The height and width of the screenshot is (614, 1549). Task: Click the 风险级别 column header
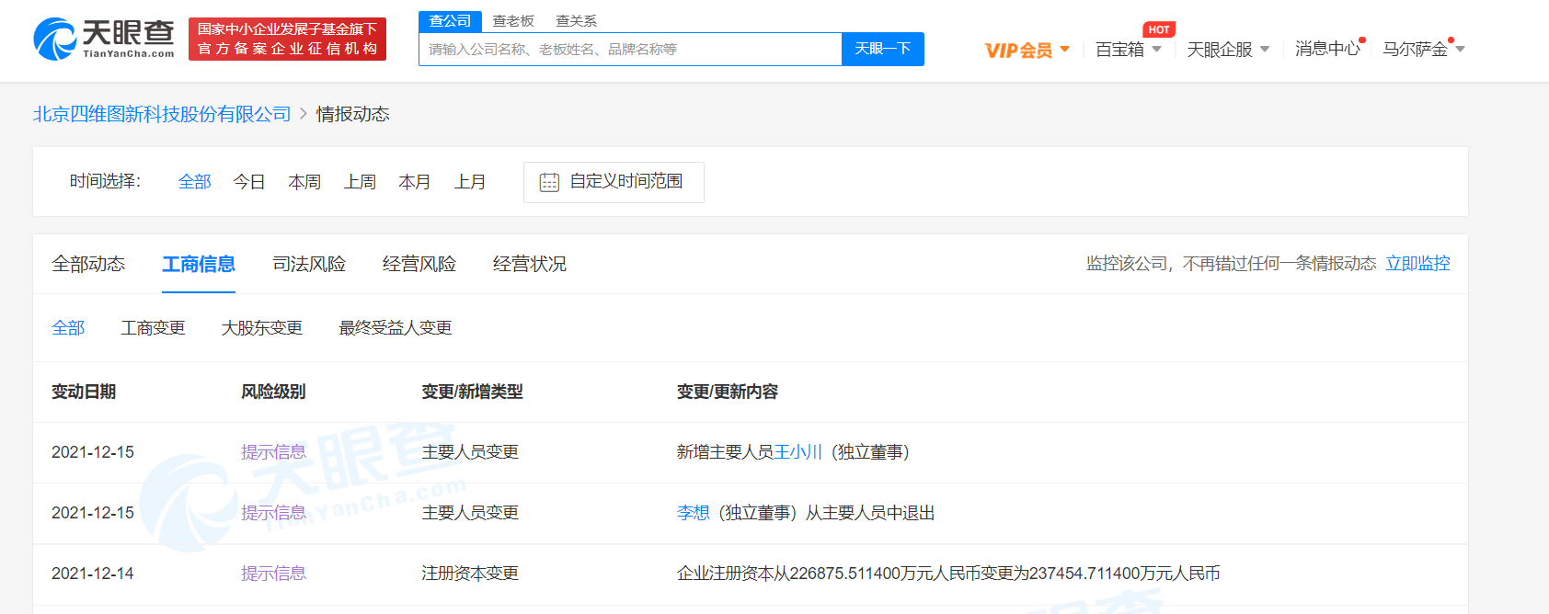coord(273,392)
